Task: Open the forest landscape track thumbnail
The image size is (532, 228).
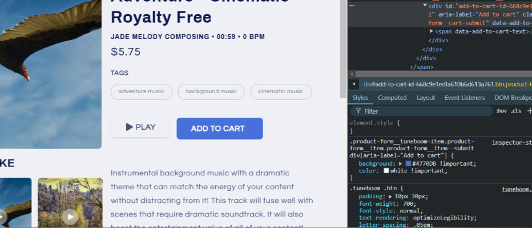Action: click(x=70, y=203)
